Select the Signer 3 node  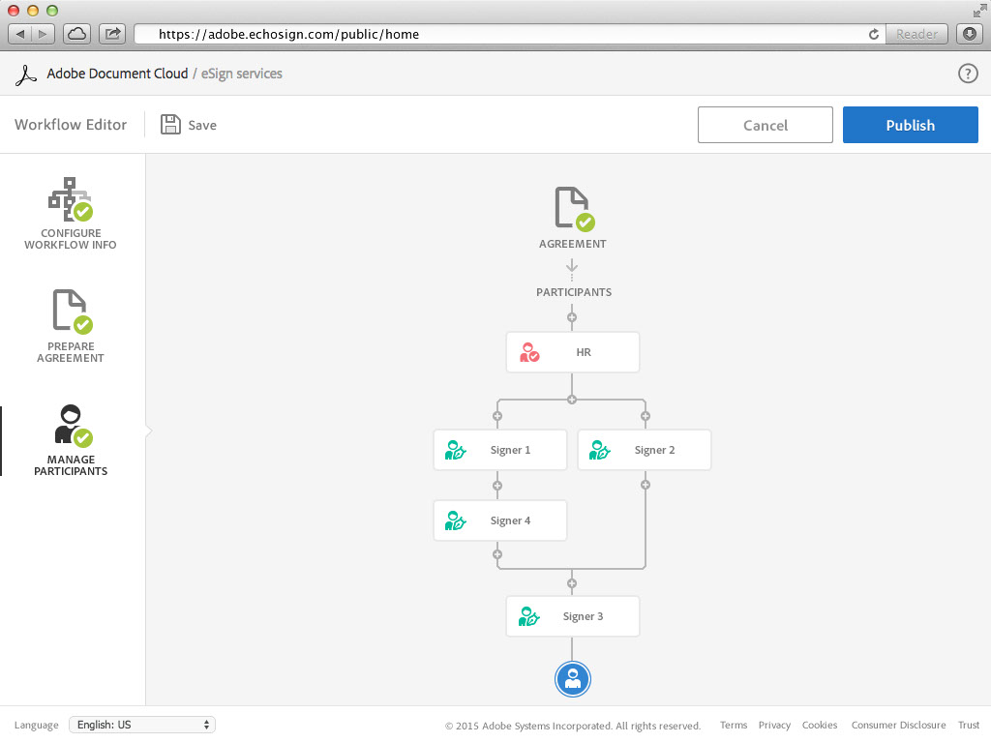click(573, 616)
